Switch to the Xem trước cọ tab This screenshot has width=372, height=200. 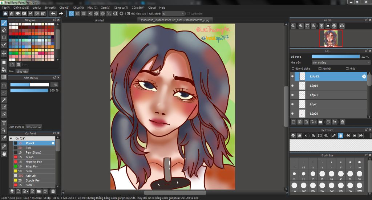point(17,127)
